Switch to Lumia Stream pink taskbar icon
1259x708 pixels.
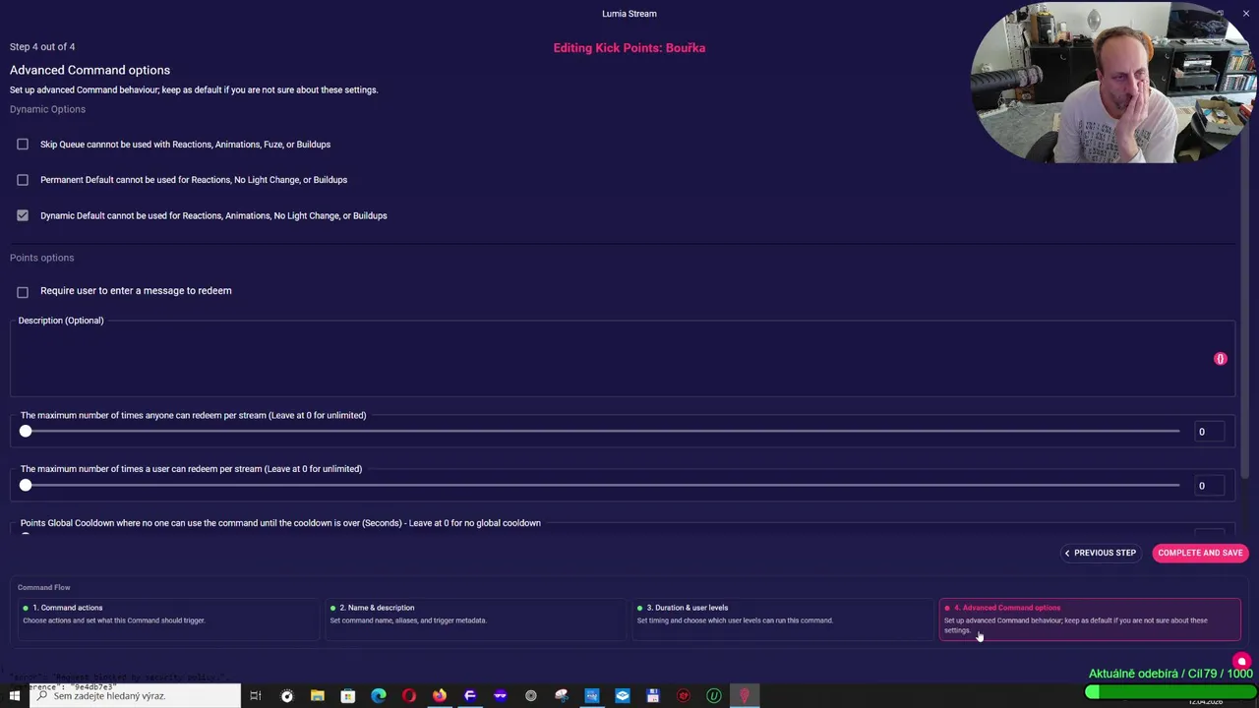click(745, 696)
